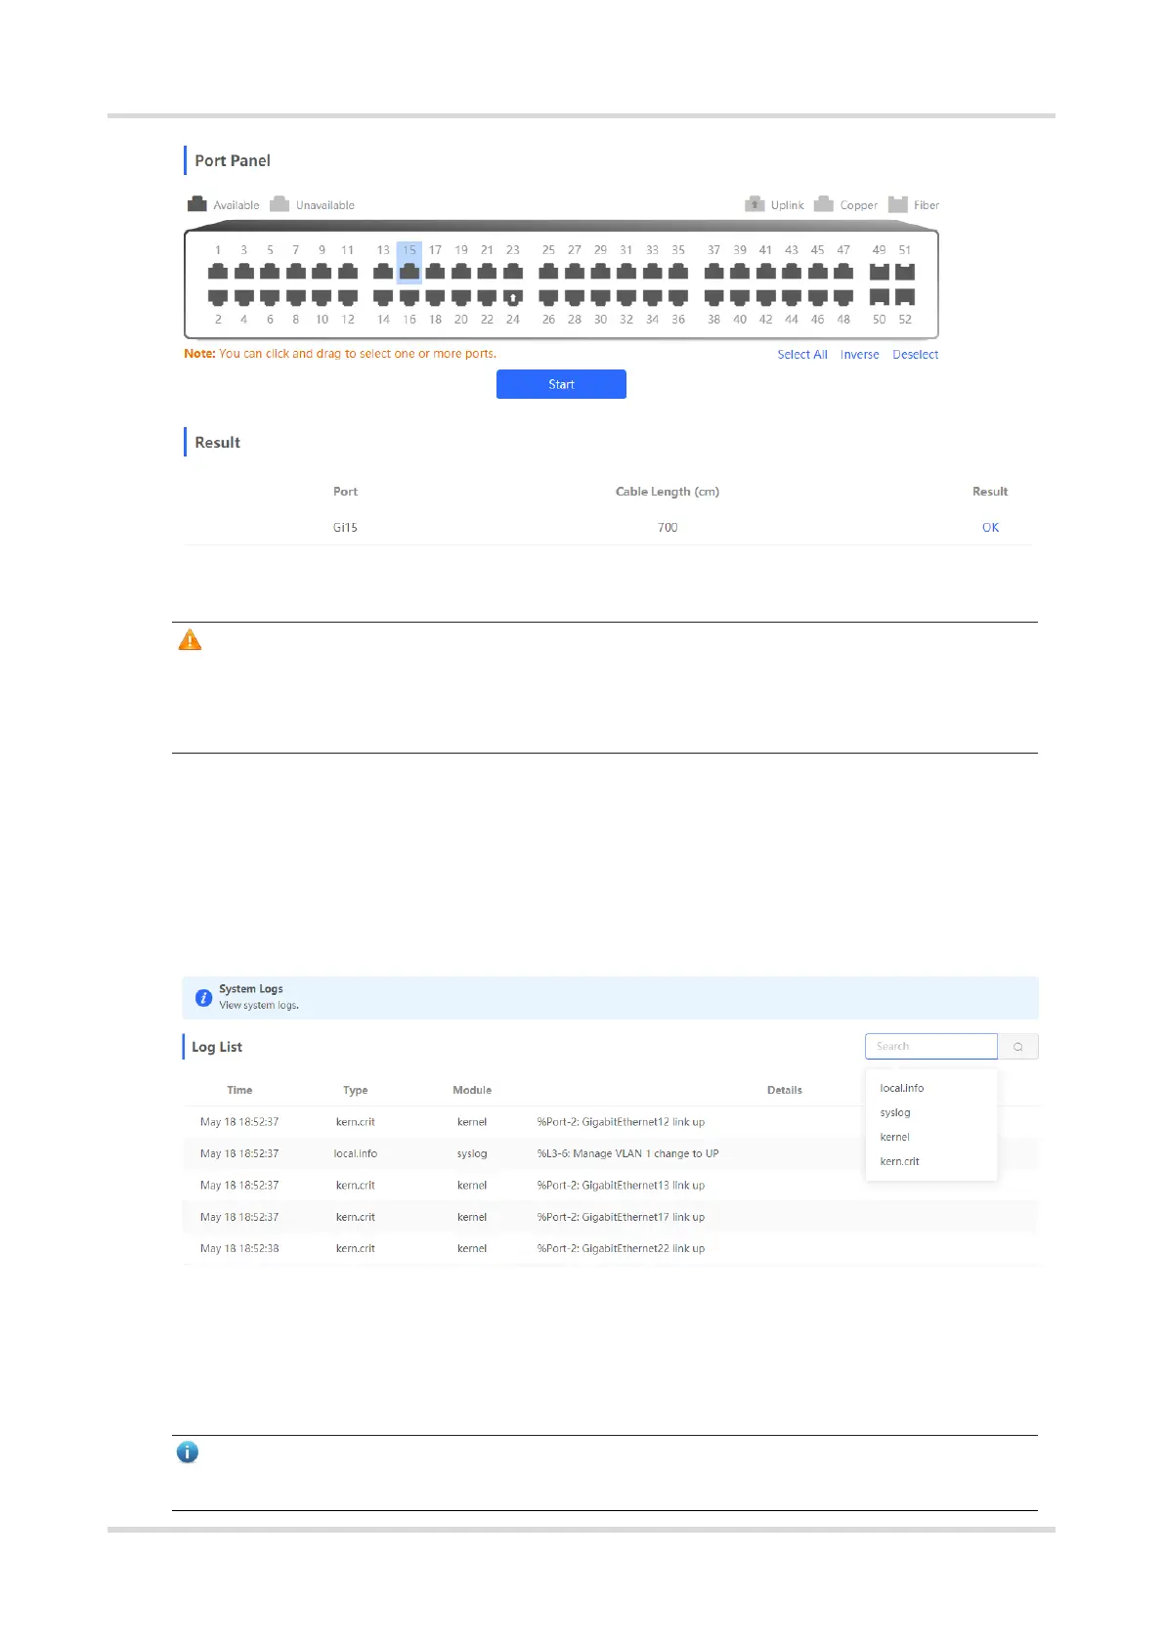Click port 24 uplink icon
This screenshot has height=1646, width=1164.
513,297
